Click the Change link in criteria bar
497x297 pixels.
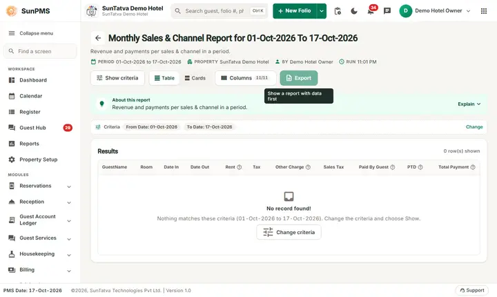pyautogui.click(x=474, y=127)
